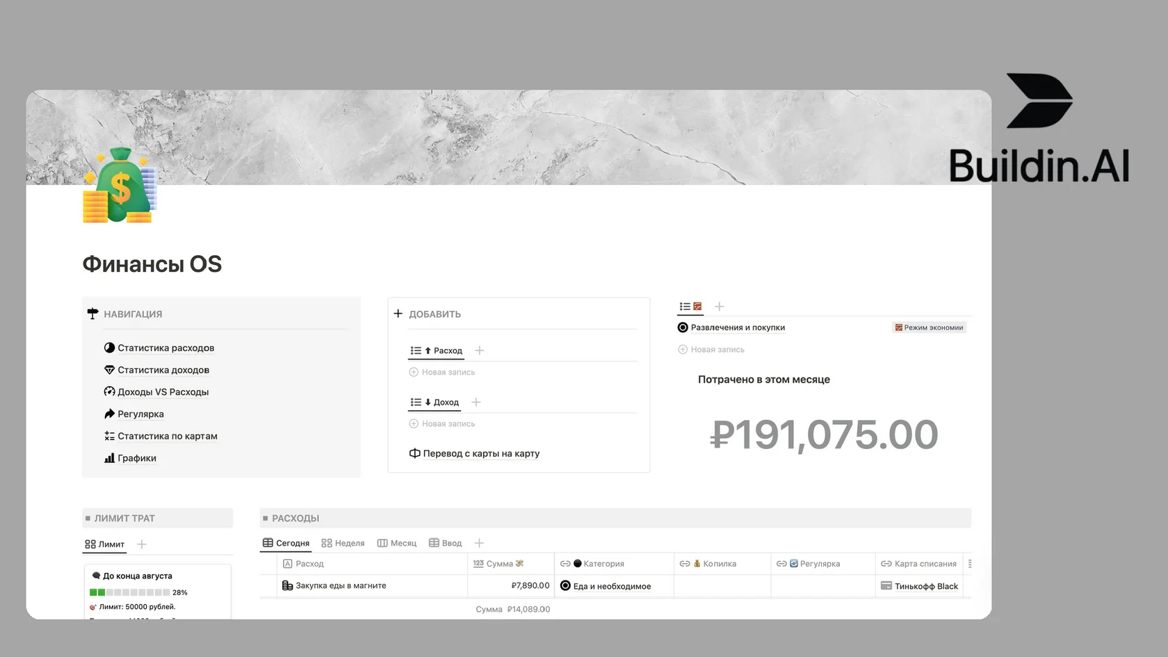Click the Режим экономии tag
The image size is (1168, 657).
pyautogui.click(x=929, y=328)
